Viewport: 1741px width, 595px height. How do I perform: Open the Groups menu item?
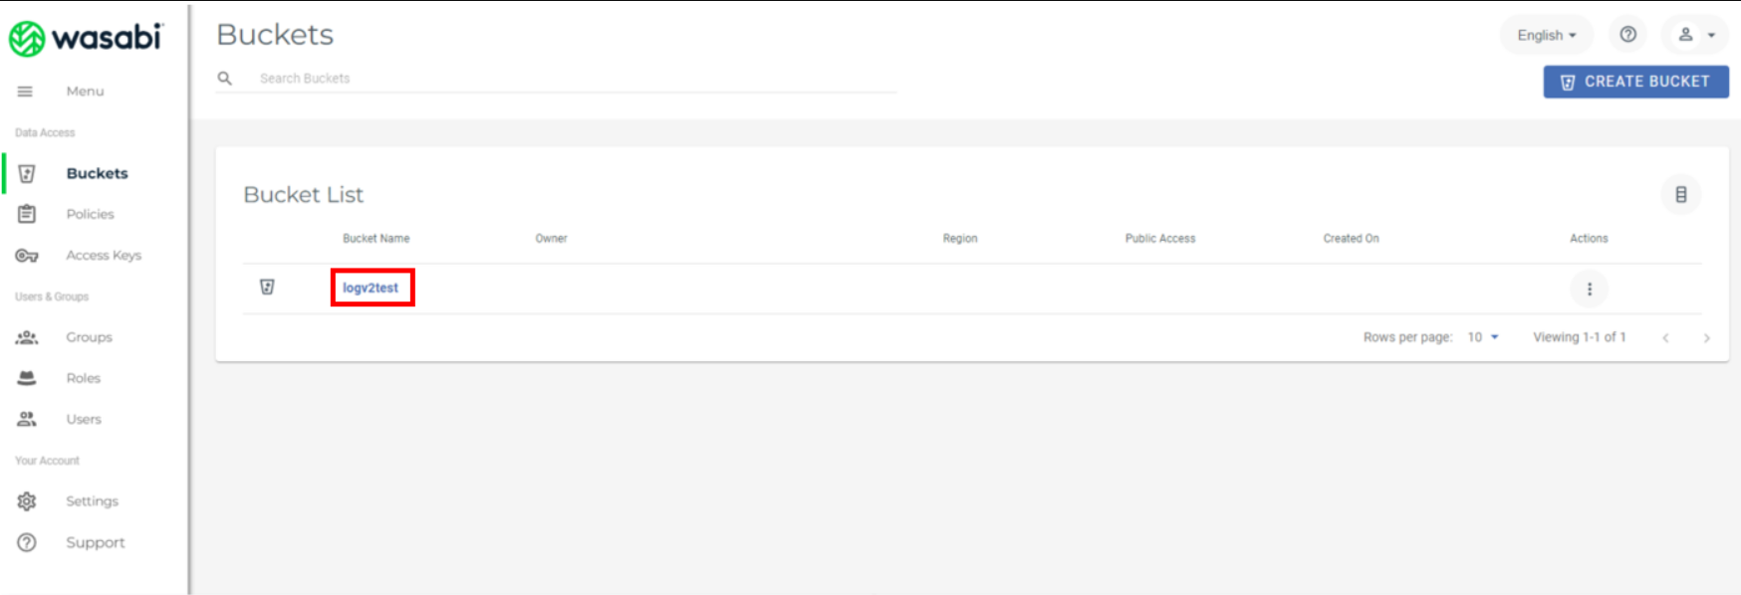click(x=89, y=337)
